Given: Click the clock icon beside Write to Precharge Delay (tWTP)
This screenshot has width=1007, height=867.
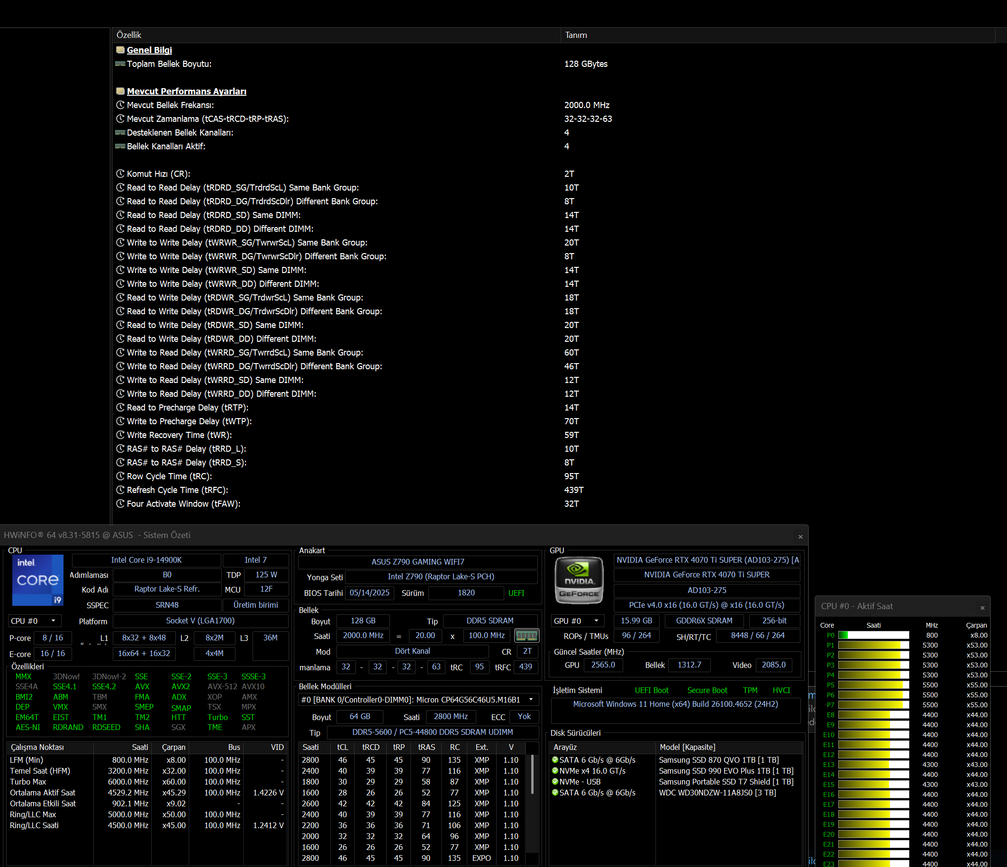Looking at the screenshot, I should (120, 421).
